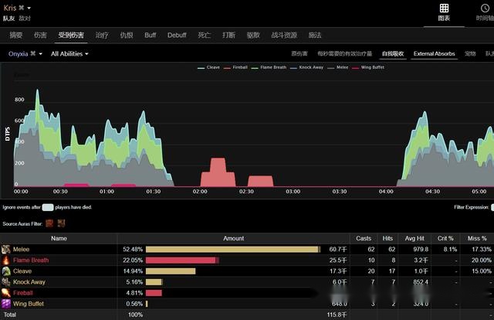494x320 pixels.
Task: Click the Cleave ability icon in table
Action: tap(6, 271)
